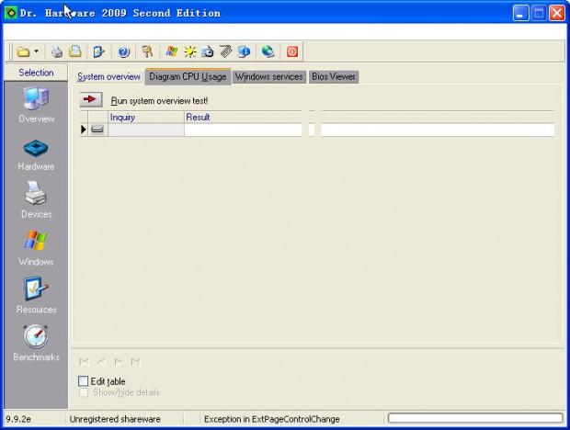
Task: Switch to System overview tab
Action: [108, 76]
